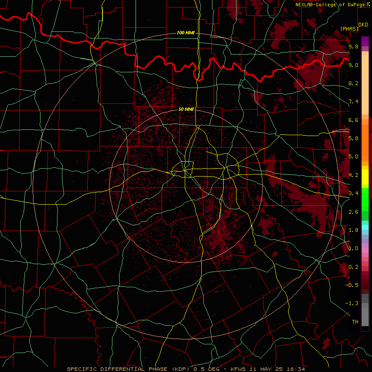Click the 3.4 value on color scale
This screenshot has width=372, height=372.
(x=353, y=193)
